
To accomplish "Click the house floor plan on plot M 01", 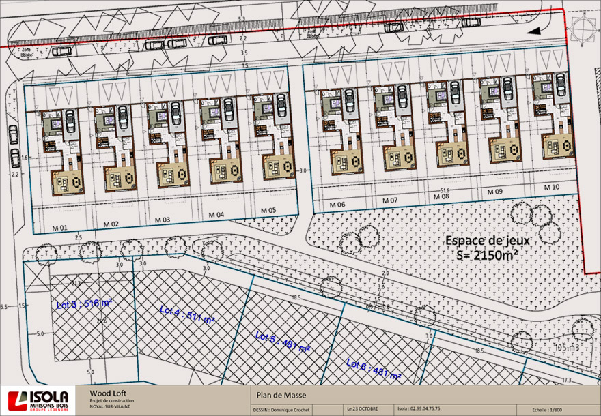I will (63, 152).
